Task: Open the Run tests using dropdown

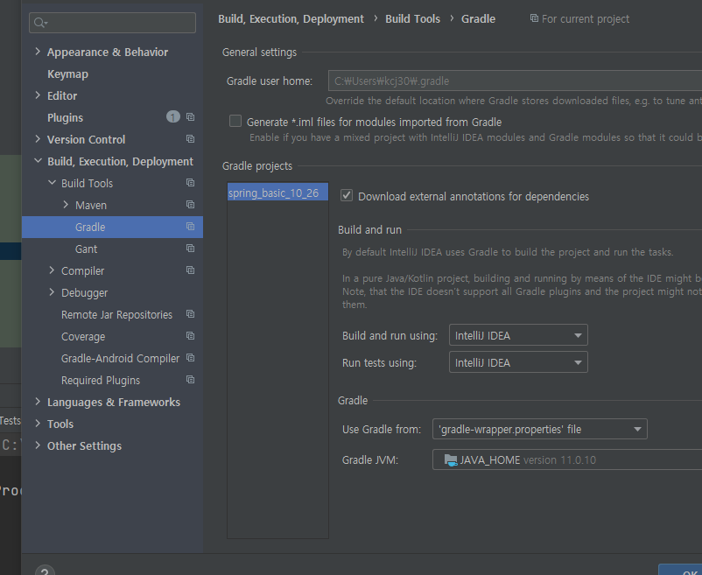Action: tap(518, 362)
